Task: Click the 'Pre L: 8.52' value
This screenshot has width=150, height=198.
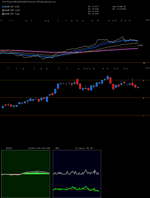Action: coord(93,11)
